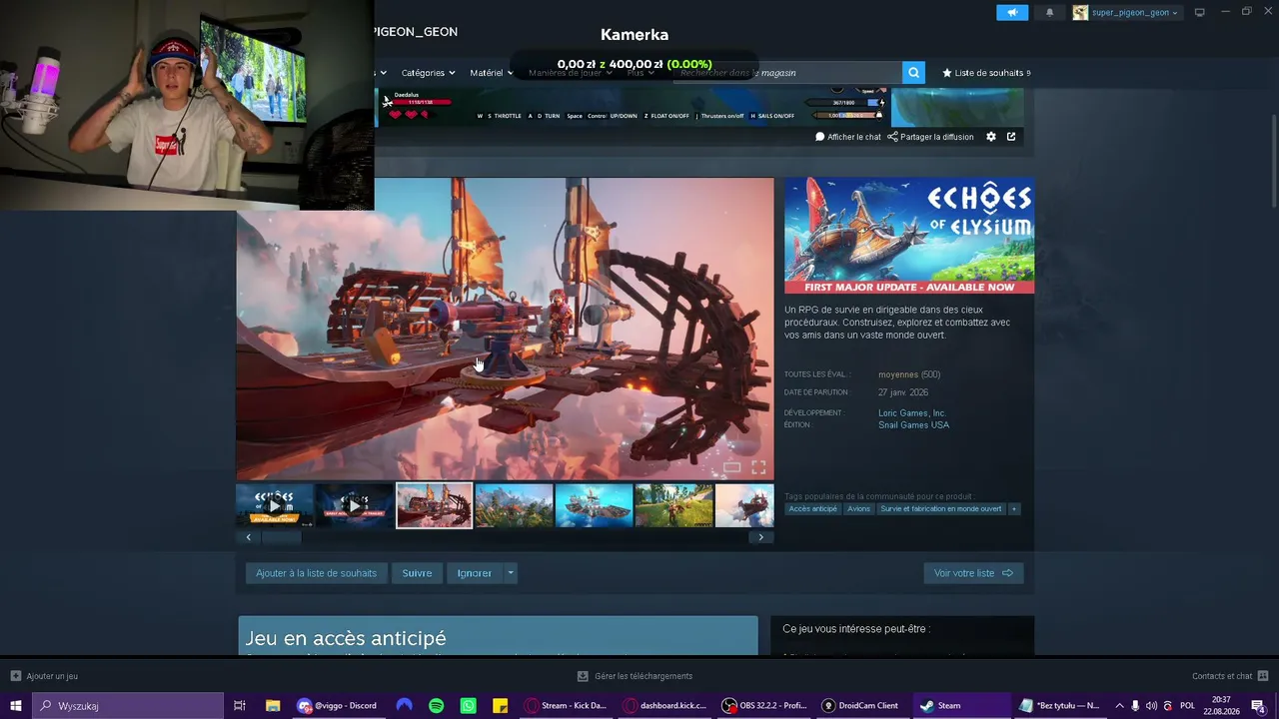This screenshot has height=719, width=1279.
Task: Open the Sticky Notes taskbar icon
Action: tap(501, 706)
